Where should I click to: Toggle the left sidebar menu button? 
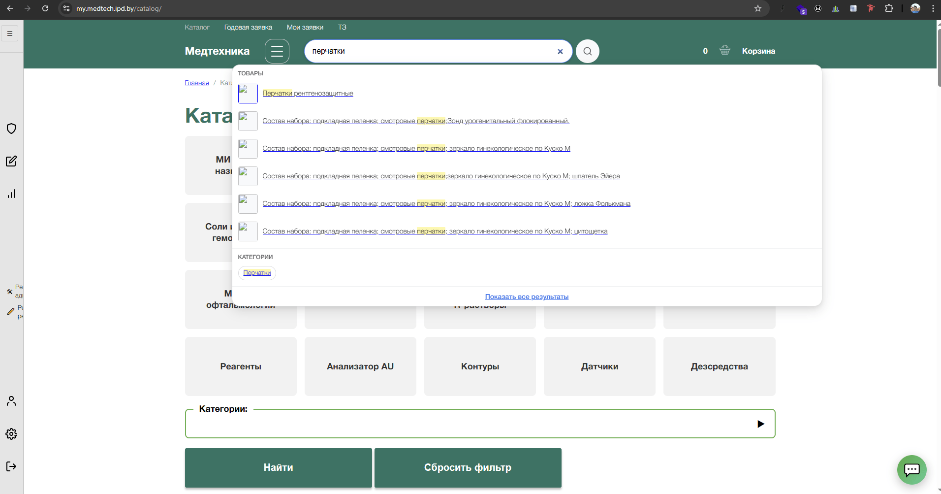pos(10,33)
